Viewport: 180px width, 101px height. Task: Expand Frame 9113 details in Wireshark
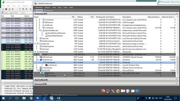point(3,86)
